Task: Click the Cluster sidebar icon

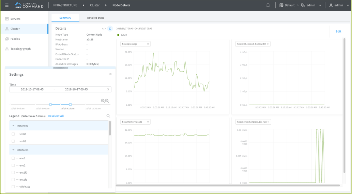Action: tap(7, 29)
